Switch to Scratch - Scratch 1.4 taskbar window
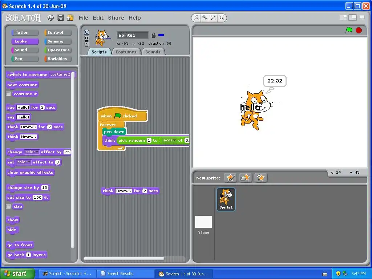 67,274
